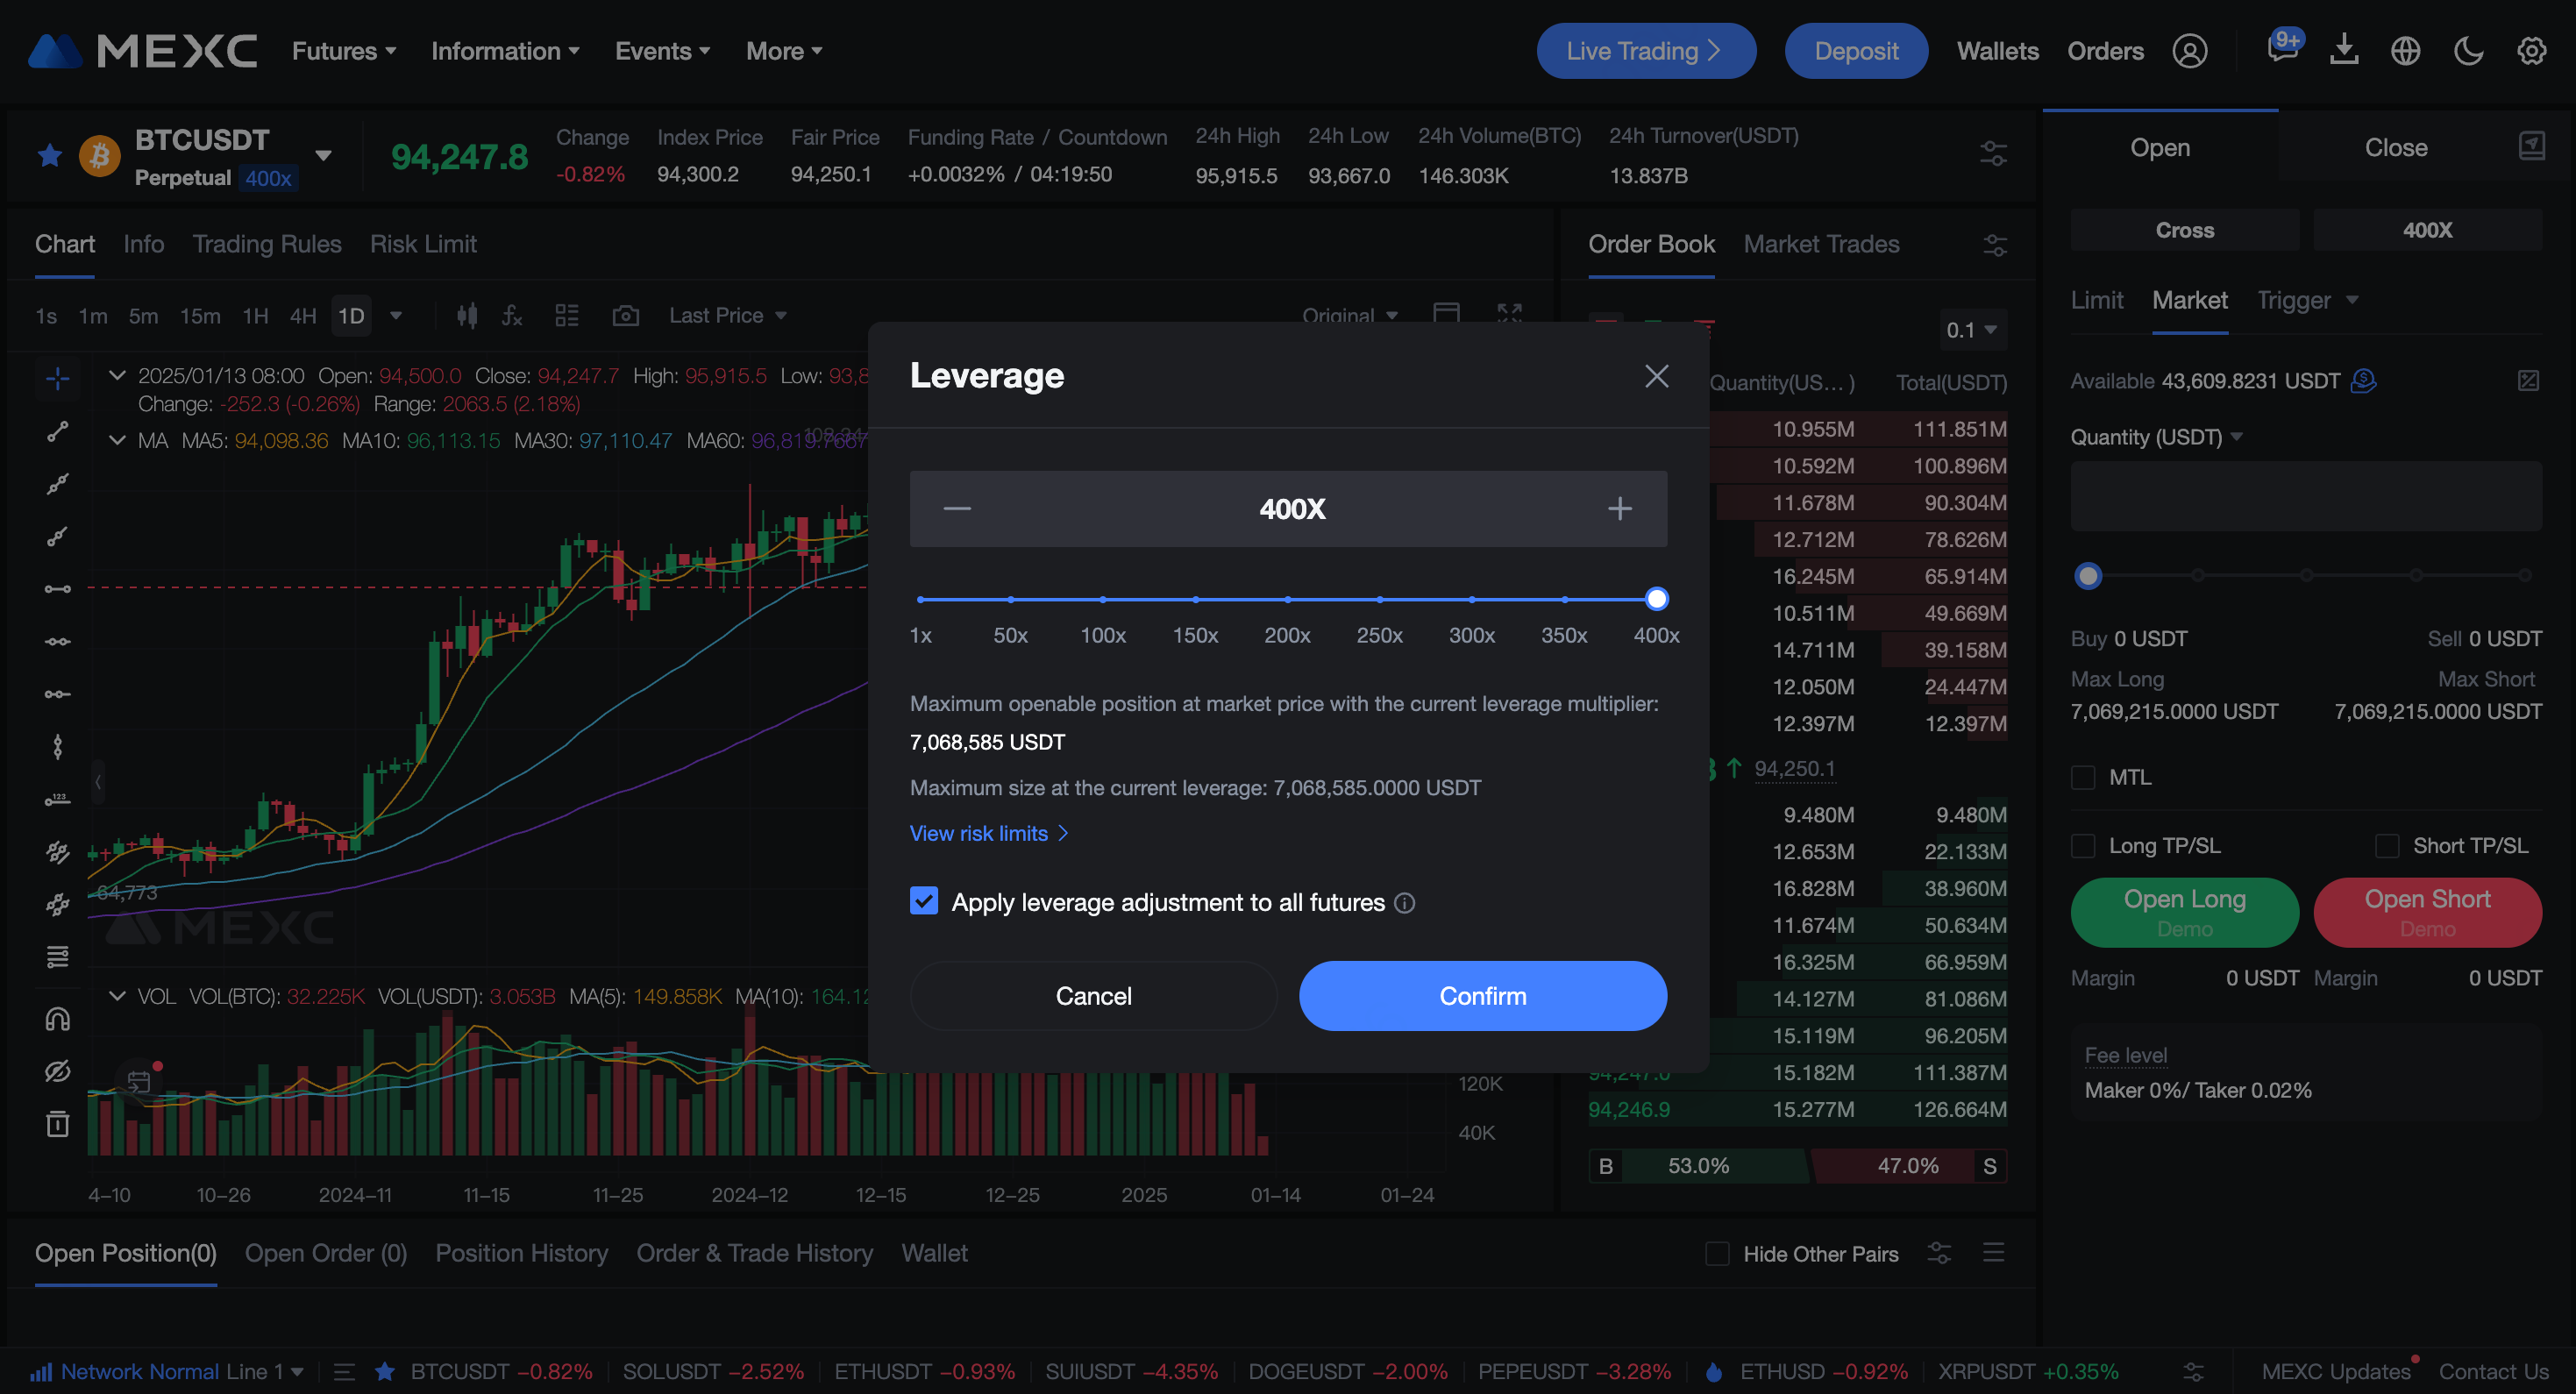Open Orders page
Image resolution: width=2576 pixels, height=1394 pixels.
tap(2105, 51)
